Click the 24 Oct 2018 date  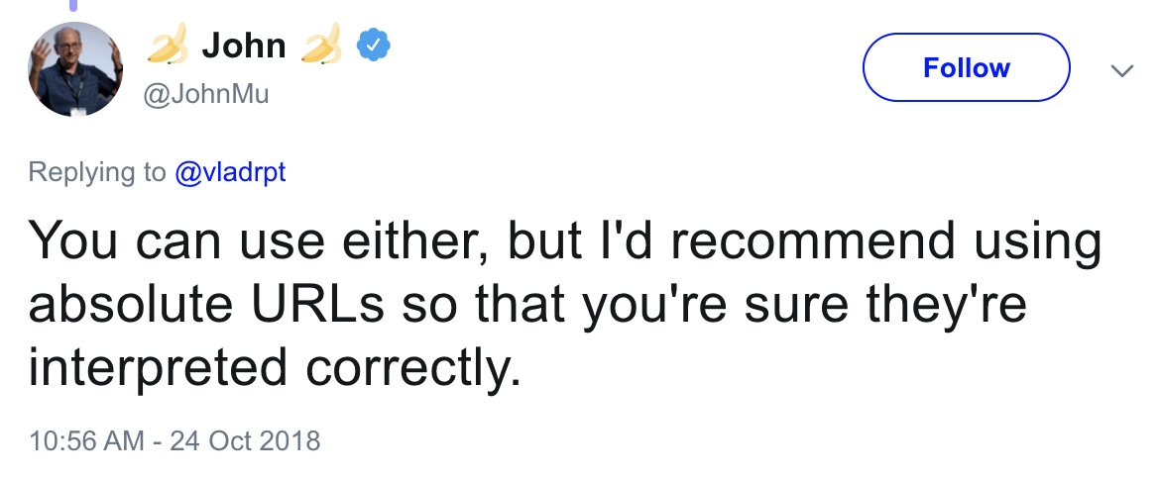pos(245,439)
